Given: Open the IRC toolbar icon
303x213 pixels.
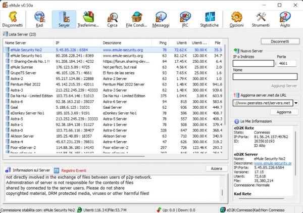Looking at the screenshot, I should 185,19.
